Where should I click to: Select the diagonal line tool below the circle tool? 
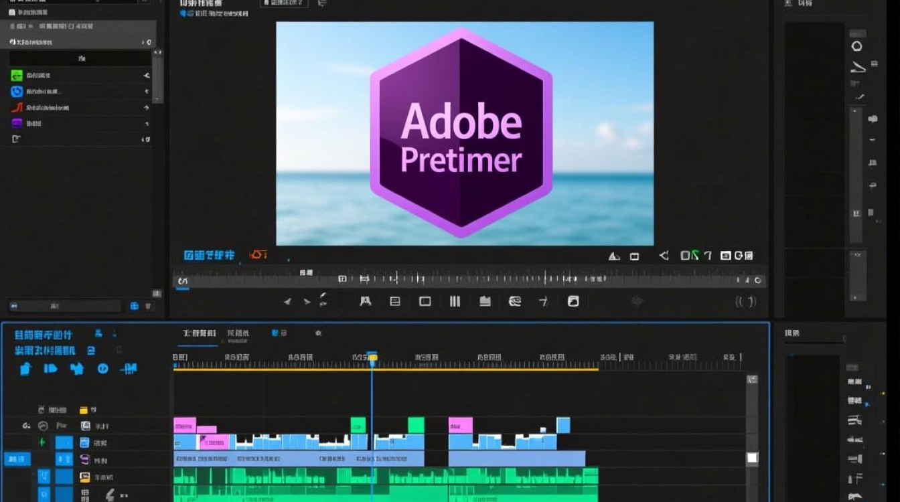[x=858, y=67]
